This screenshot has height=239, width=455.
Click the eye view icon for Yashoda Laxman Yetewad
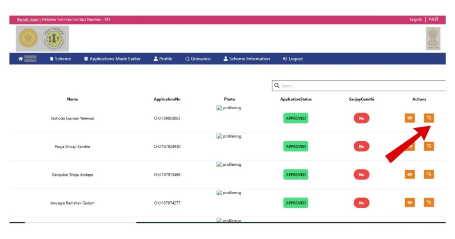pyautogui.click(x=409, y=118)
